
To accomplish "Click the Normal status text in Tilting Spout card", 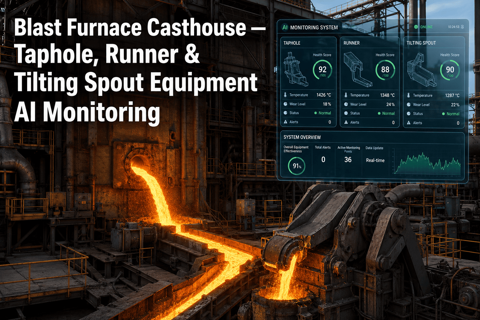I will click(453, 114).
